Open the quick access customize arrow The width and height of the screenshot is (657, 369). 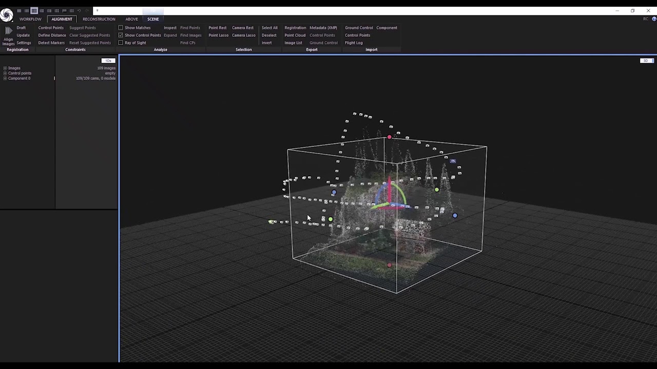coord(97,10)
